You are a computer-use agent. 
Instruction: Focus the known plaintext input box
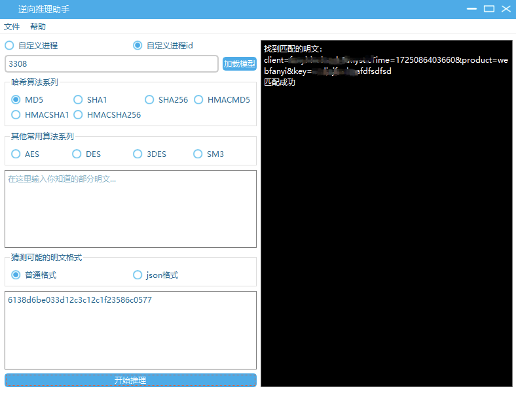130,209
